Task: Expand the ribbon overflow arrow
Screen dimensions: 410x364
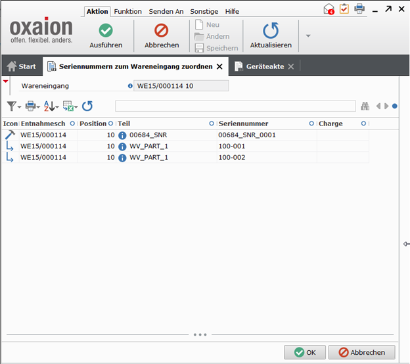Action: pos(308,35)
